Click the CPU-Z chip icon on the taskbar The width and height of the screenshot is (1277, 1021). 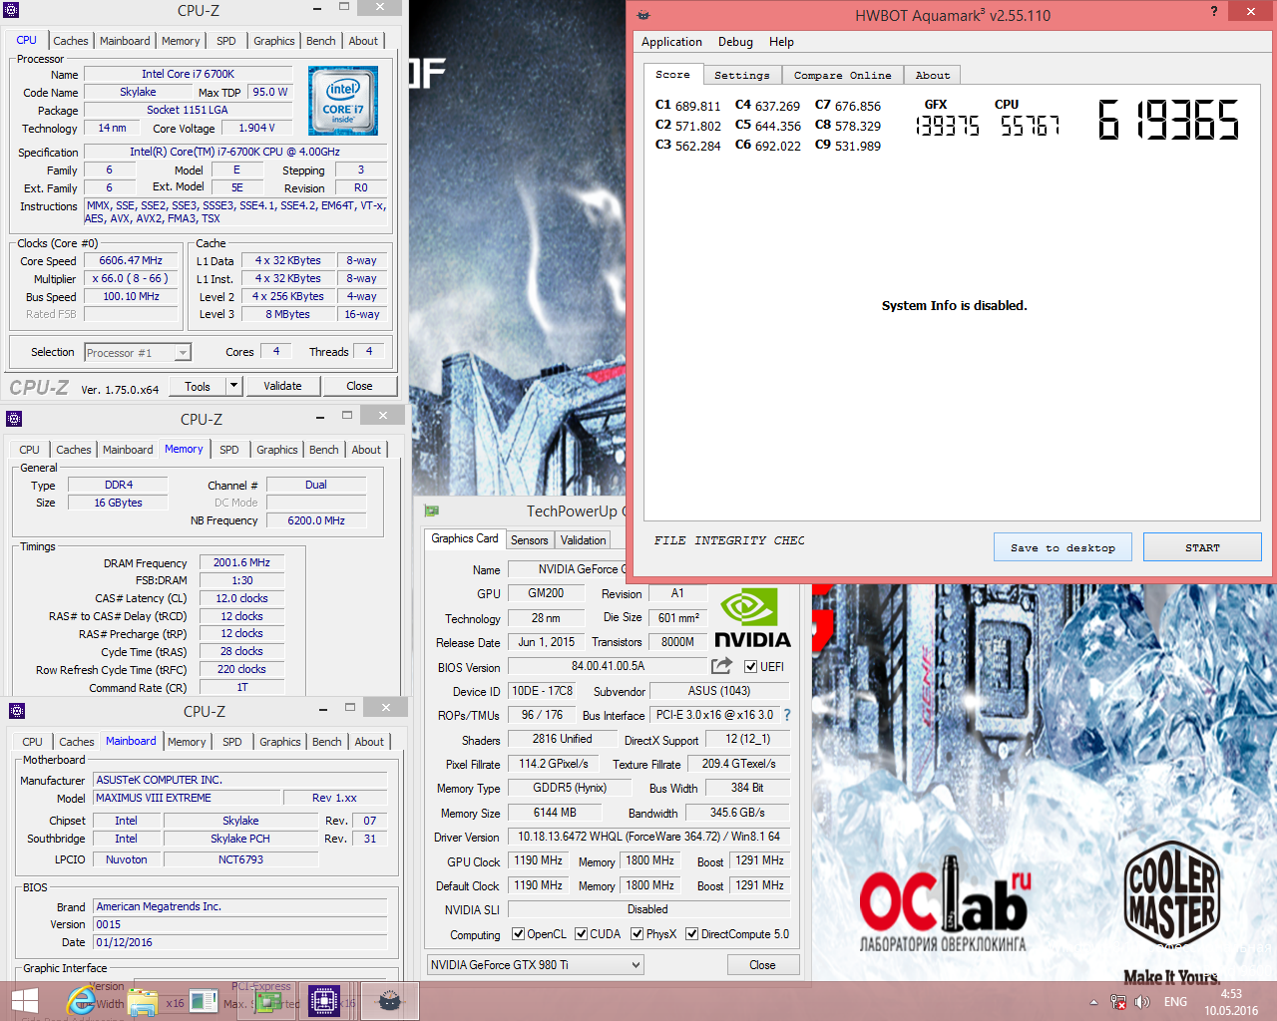(324, 1001)
